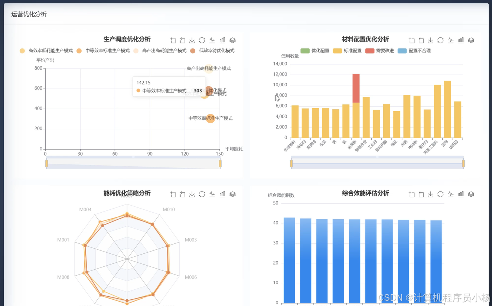This screenshot has height=306, width=492.
Task: Click the 溶剂 bar in materials chart
Action: click(447, 109)
